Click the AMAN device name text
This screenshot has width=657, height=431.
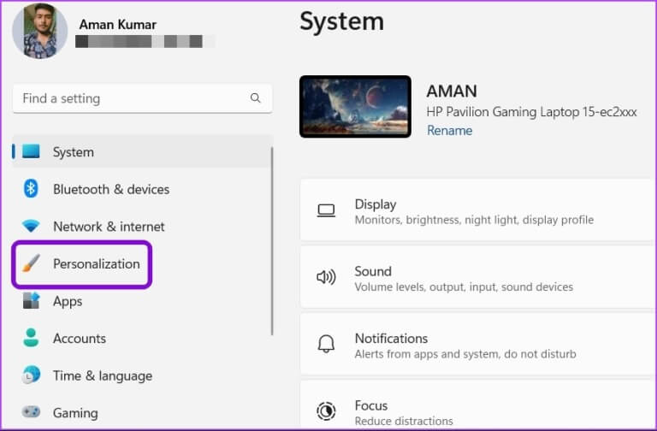point(452,91)
